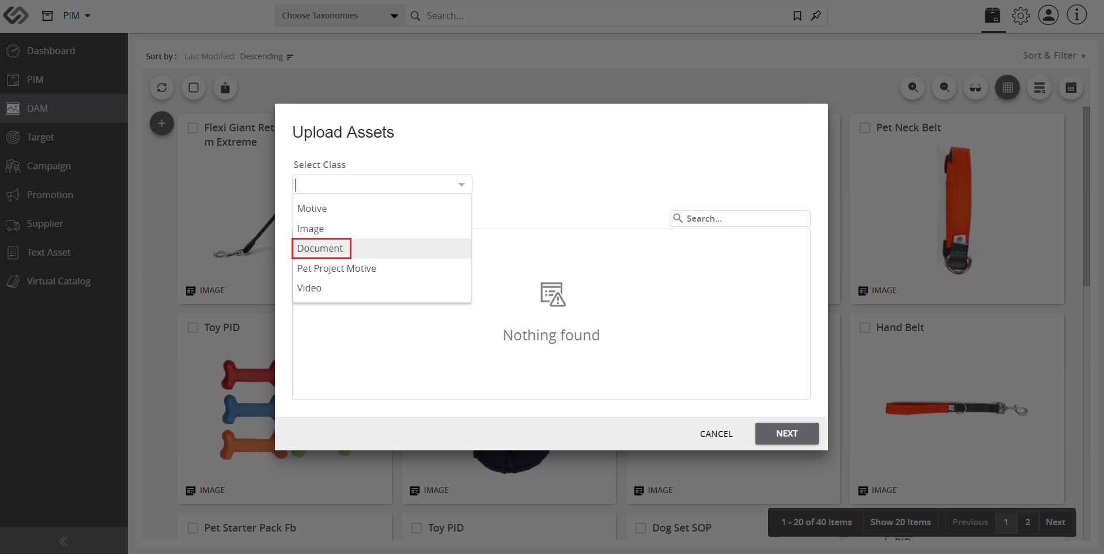Viewport: 1104px width, 554px height.
Task: Click the glasses view icon
Action: click(x=976, y=88)
